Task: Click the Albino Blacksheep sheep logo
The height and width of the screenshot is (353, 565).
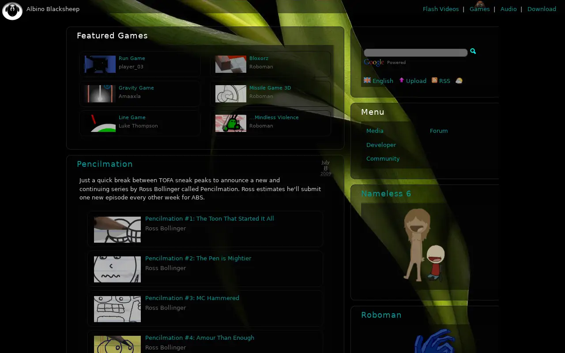Action: click(x=12, y=11)
